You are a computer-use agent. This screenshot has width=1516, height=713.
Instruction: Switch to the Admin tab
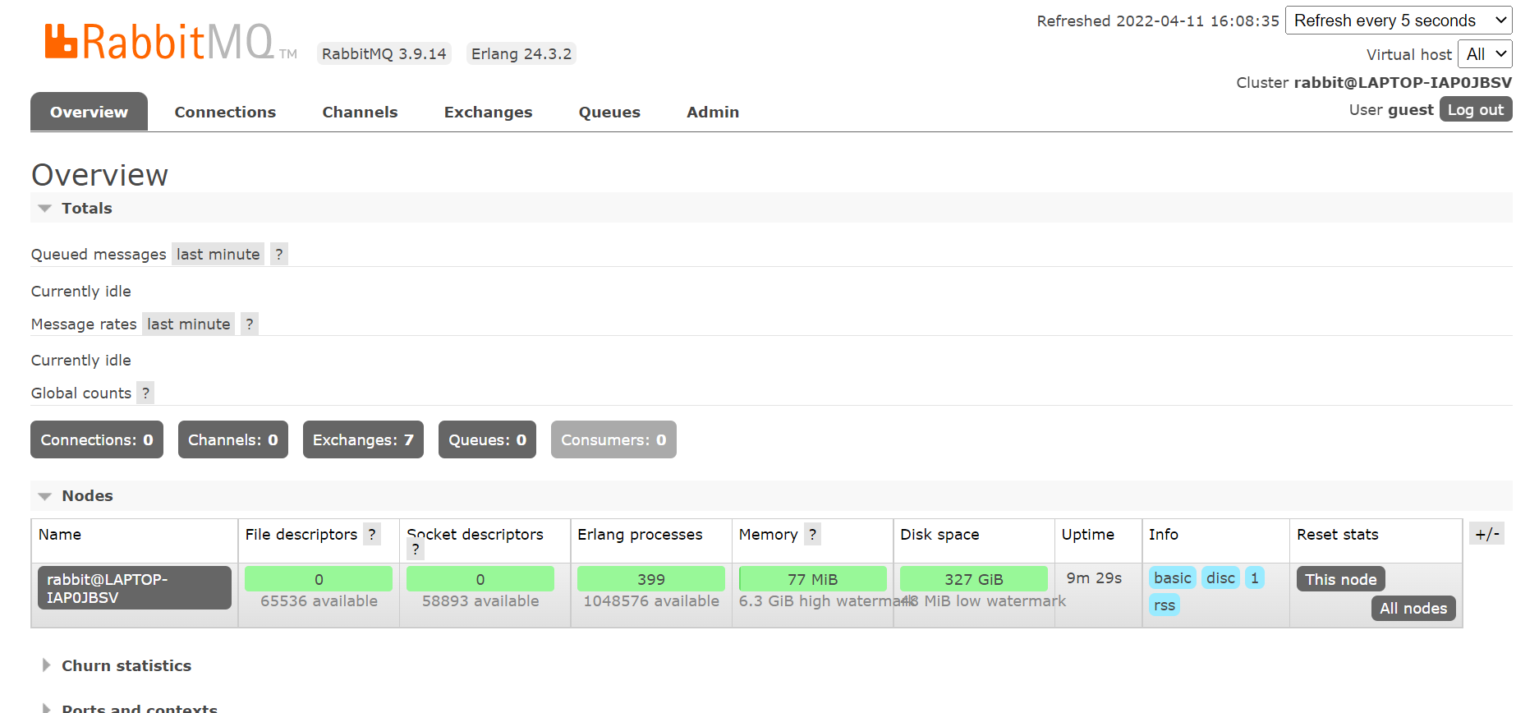(713, 113)
